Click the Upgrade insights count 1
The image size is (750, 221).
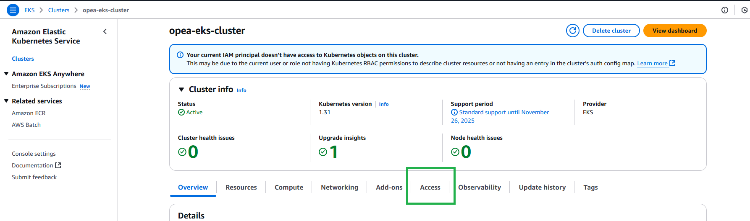click(x=334, y=152)
